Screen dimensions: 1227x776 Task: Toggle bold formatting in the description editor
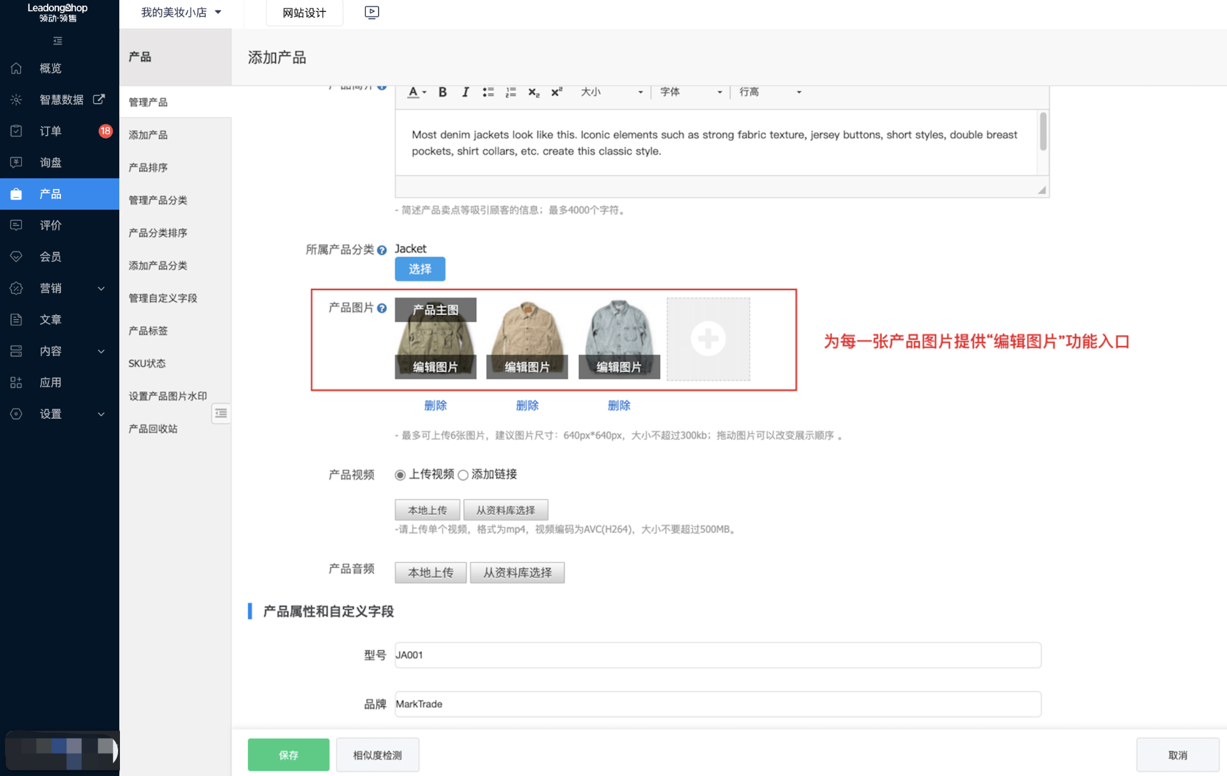(x=442, y=92)
